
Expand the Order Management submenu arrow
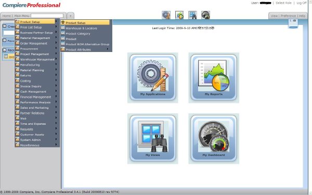pos(56,43)
